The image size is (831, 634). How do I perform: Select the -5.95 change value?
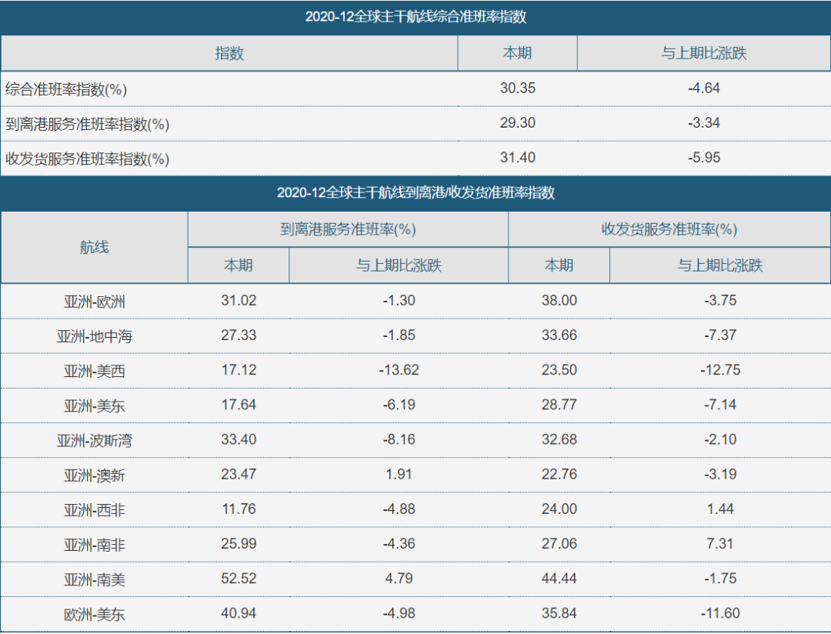tap(704, 158)
